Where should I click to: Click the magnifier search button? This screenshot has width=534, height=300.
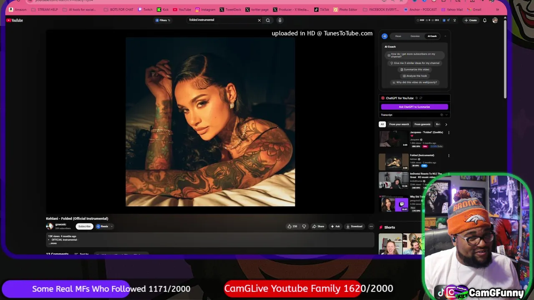(x=268, y=20)
